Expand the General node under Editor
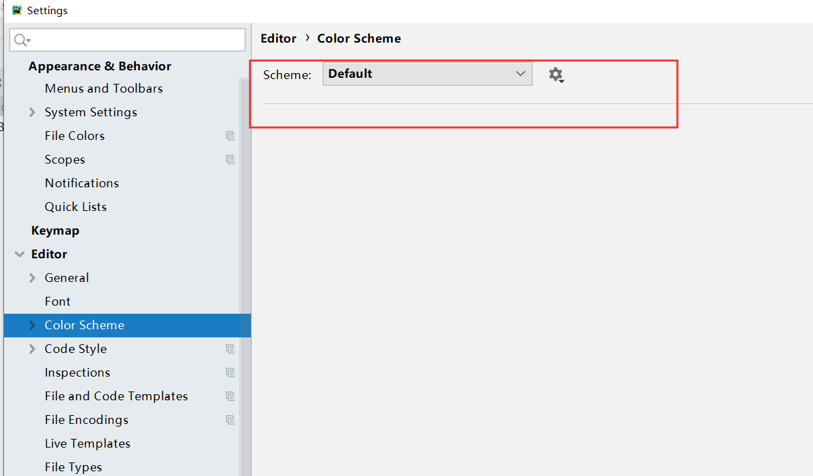Screen dimensions: 813x476 pyautogui.click(x=32, y=278)
